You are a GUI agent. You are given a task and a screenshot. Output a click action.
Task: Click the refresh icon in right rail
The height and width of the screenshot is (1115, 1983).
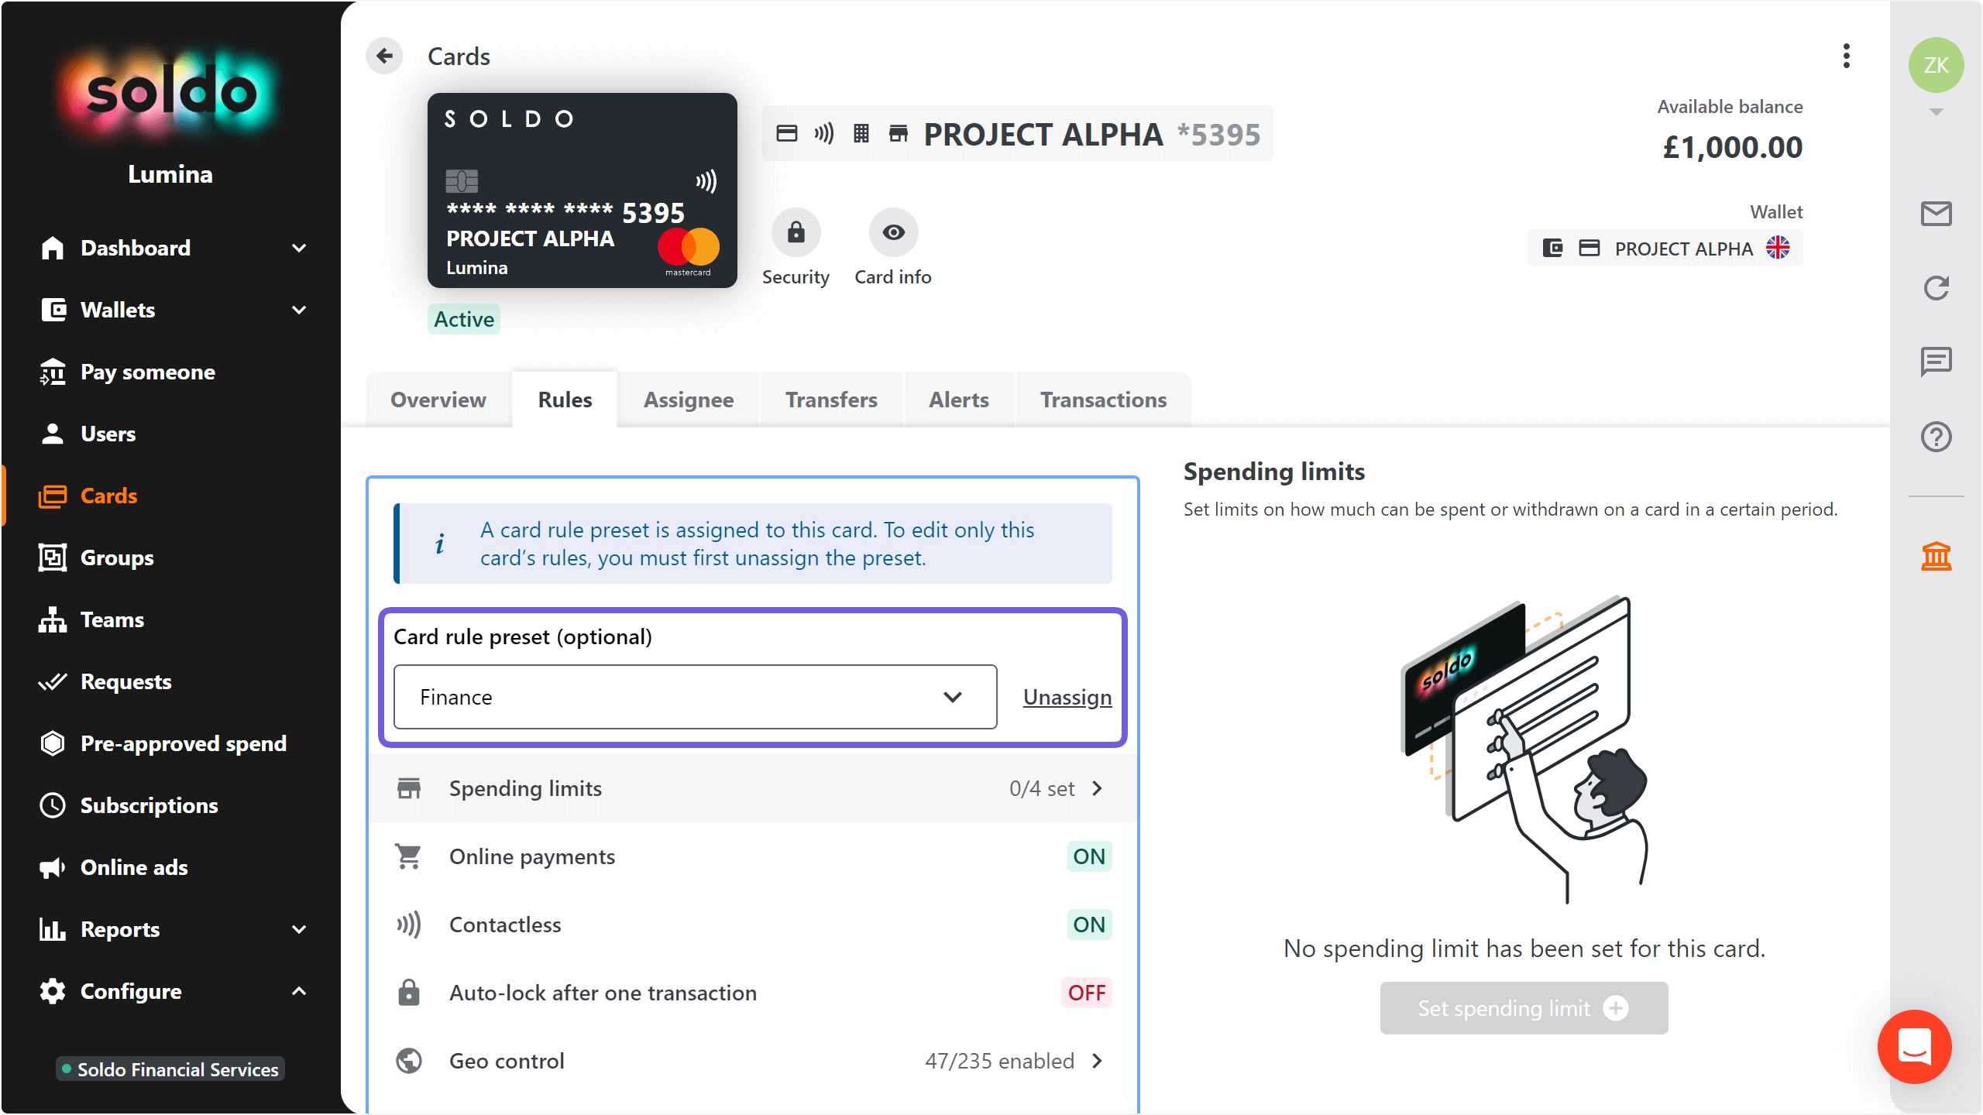[1936, 288]
